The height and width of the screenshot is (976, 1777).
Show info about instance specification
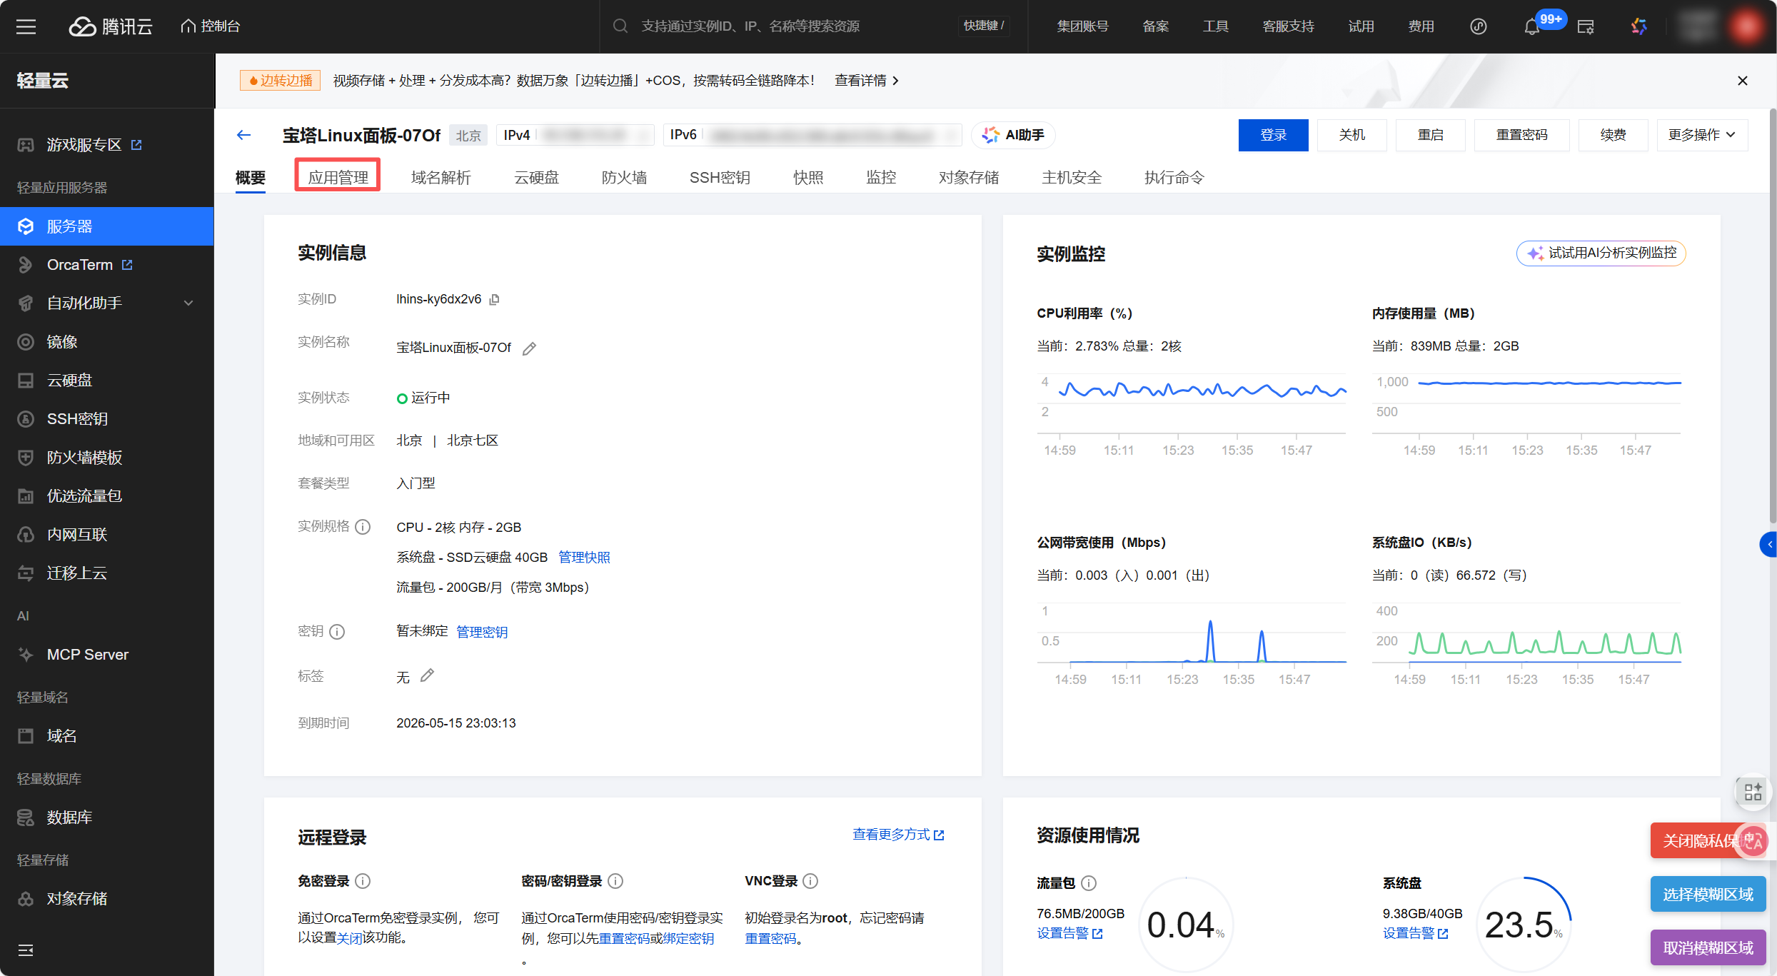pos(363,527)
